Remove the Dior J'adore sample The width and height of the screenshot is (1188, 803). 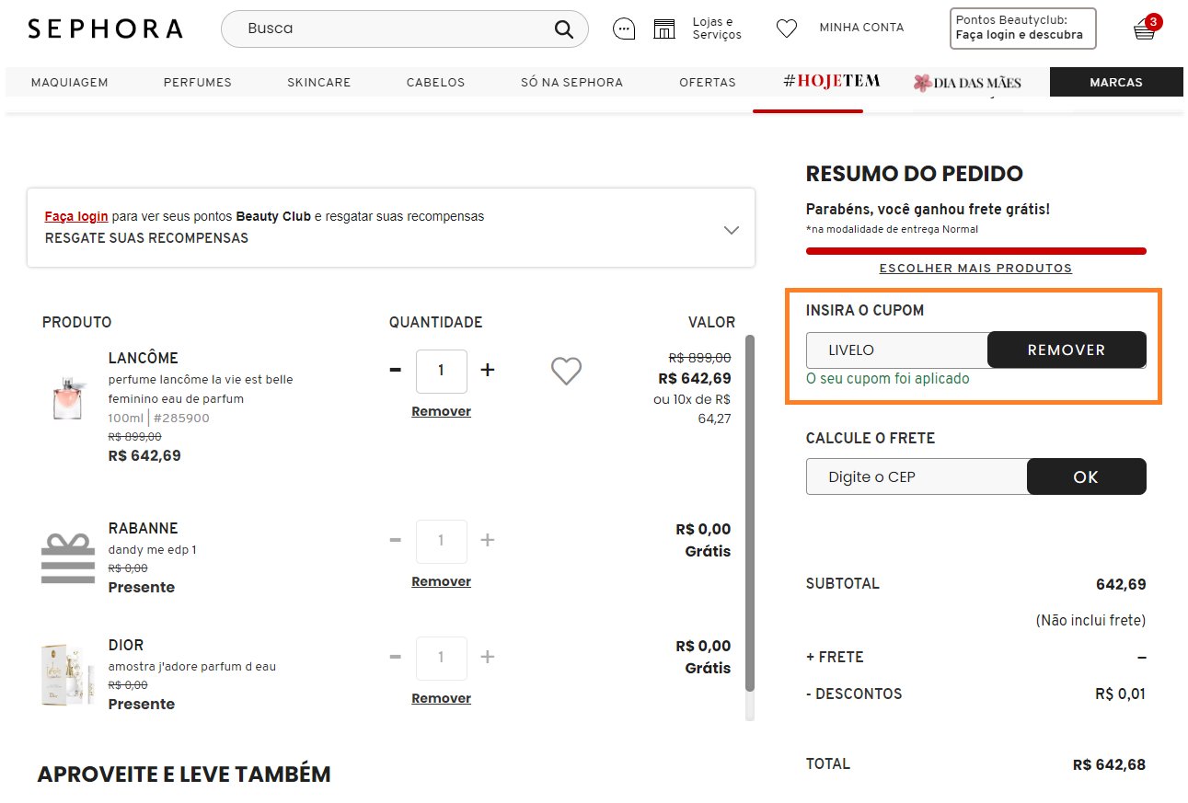click(x=441, y=698)
